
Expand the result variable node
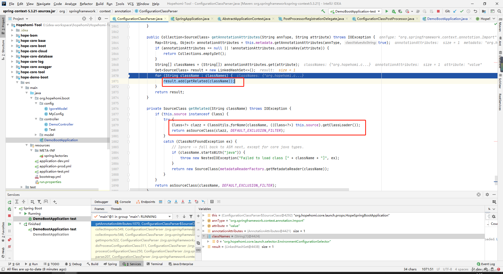click(x=204, y=247)
